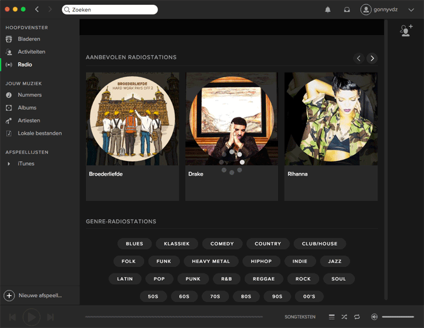The image size is (424, 328).
Task: Select Radio in the sidebar
Action: point(25,65)
